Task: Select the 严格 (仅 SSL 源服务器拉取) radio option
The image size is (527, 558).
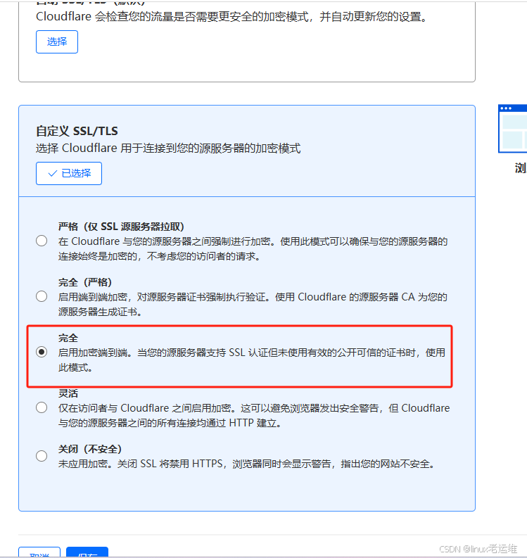Action: click(x=42, y=241)
